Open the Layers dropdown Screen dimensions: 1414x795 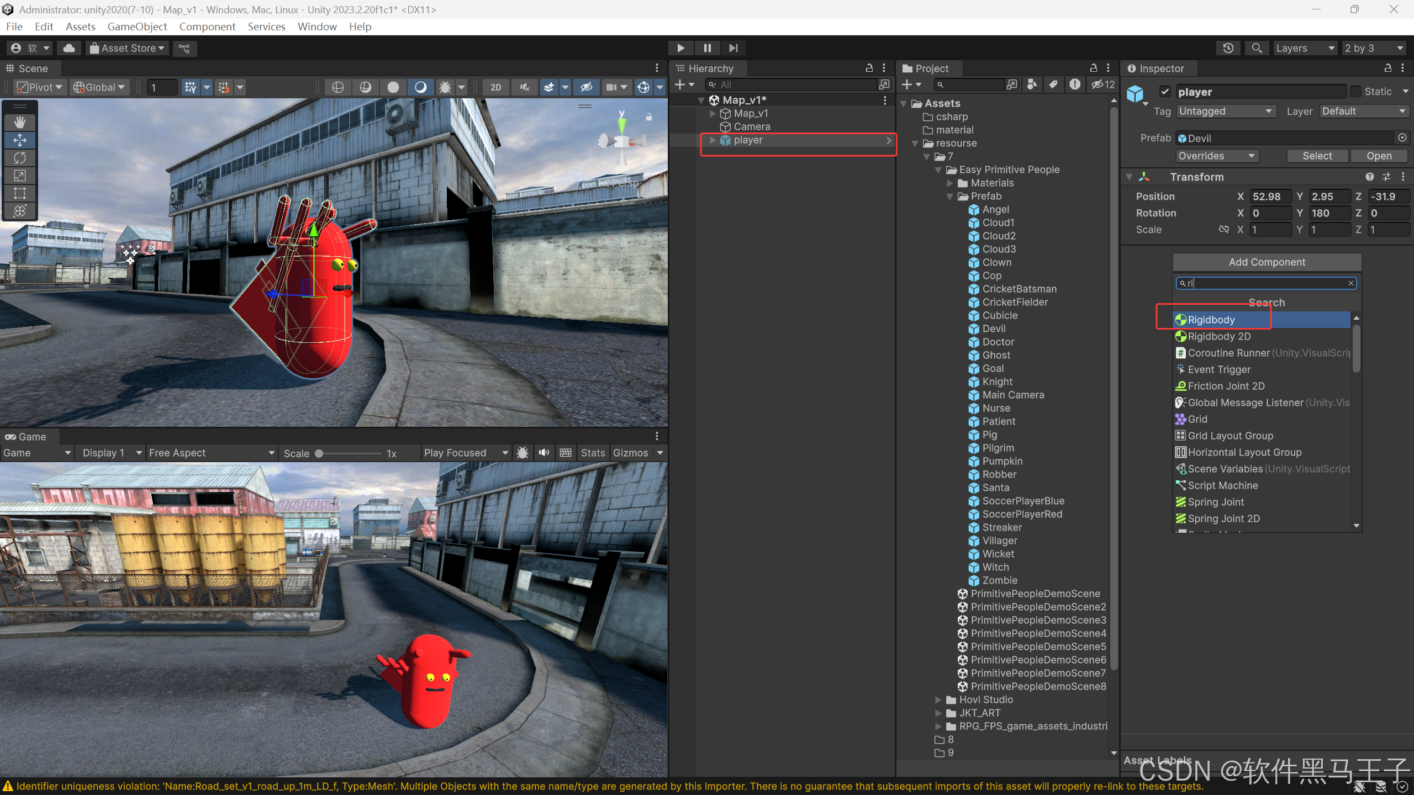pos(1304,48)
